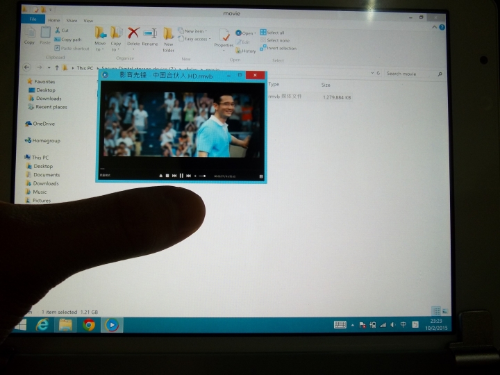Viewport: 500px width, 375px height.
Task: Click the Size column header
Action: tap(326, 85)
